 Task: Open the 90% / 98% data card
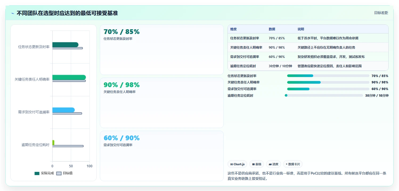tap(162, 103)
